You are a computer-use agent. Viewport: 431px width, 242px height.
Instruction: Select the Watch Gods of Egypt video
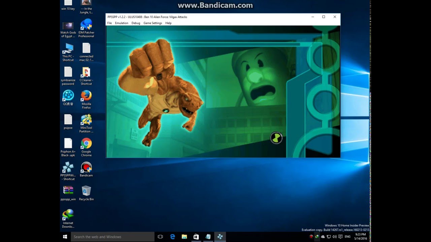(x=68, y=30)
